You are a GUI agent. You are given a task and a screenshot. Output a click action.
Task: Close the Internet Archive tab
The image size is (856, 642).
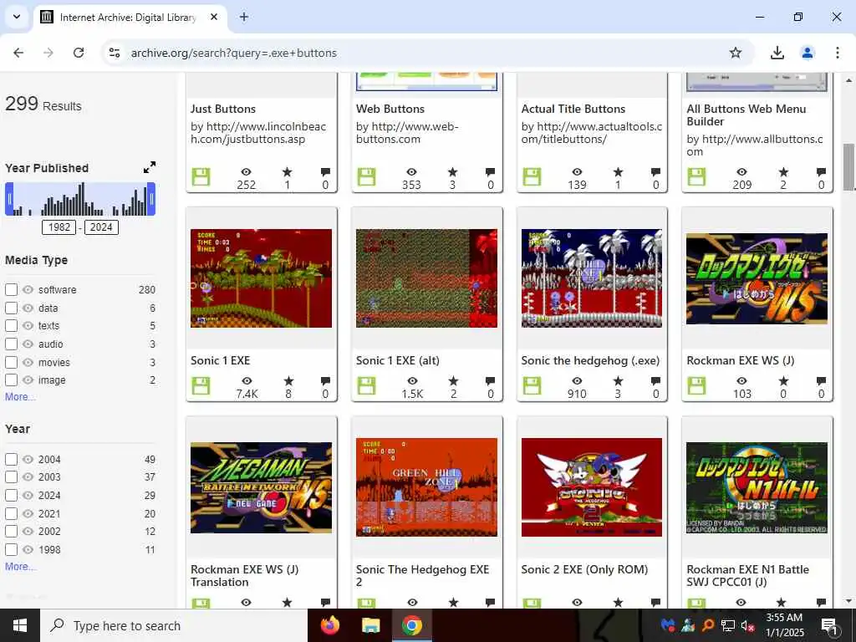click(x=214, y=17)
